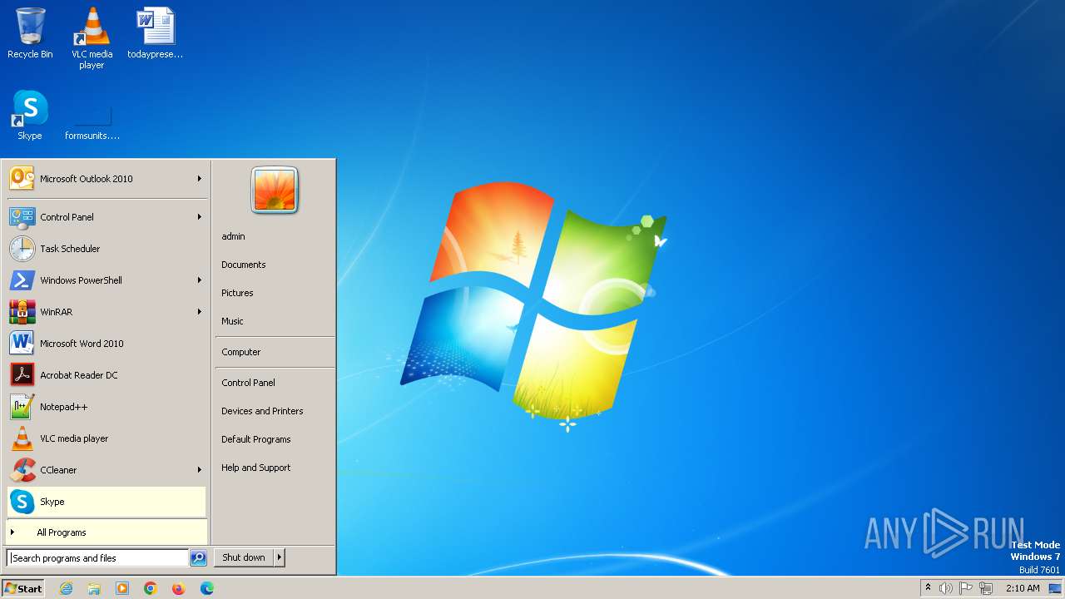Open admin user folder link
This screenshot has height=599, width=1065.
pos(233,236)
